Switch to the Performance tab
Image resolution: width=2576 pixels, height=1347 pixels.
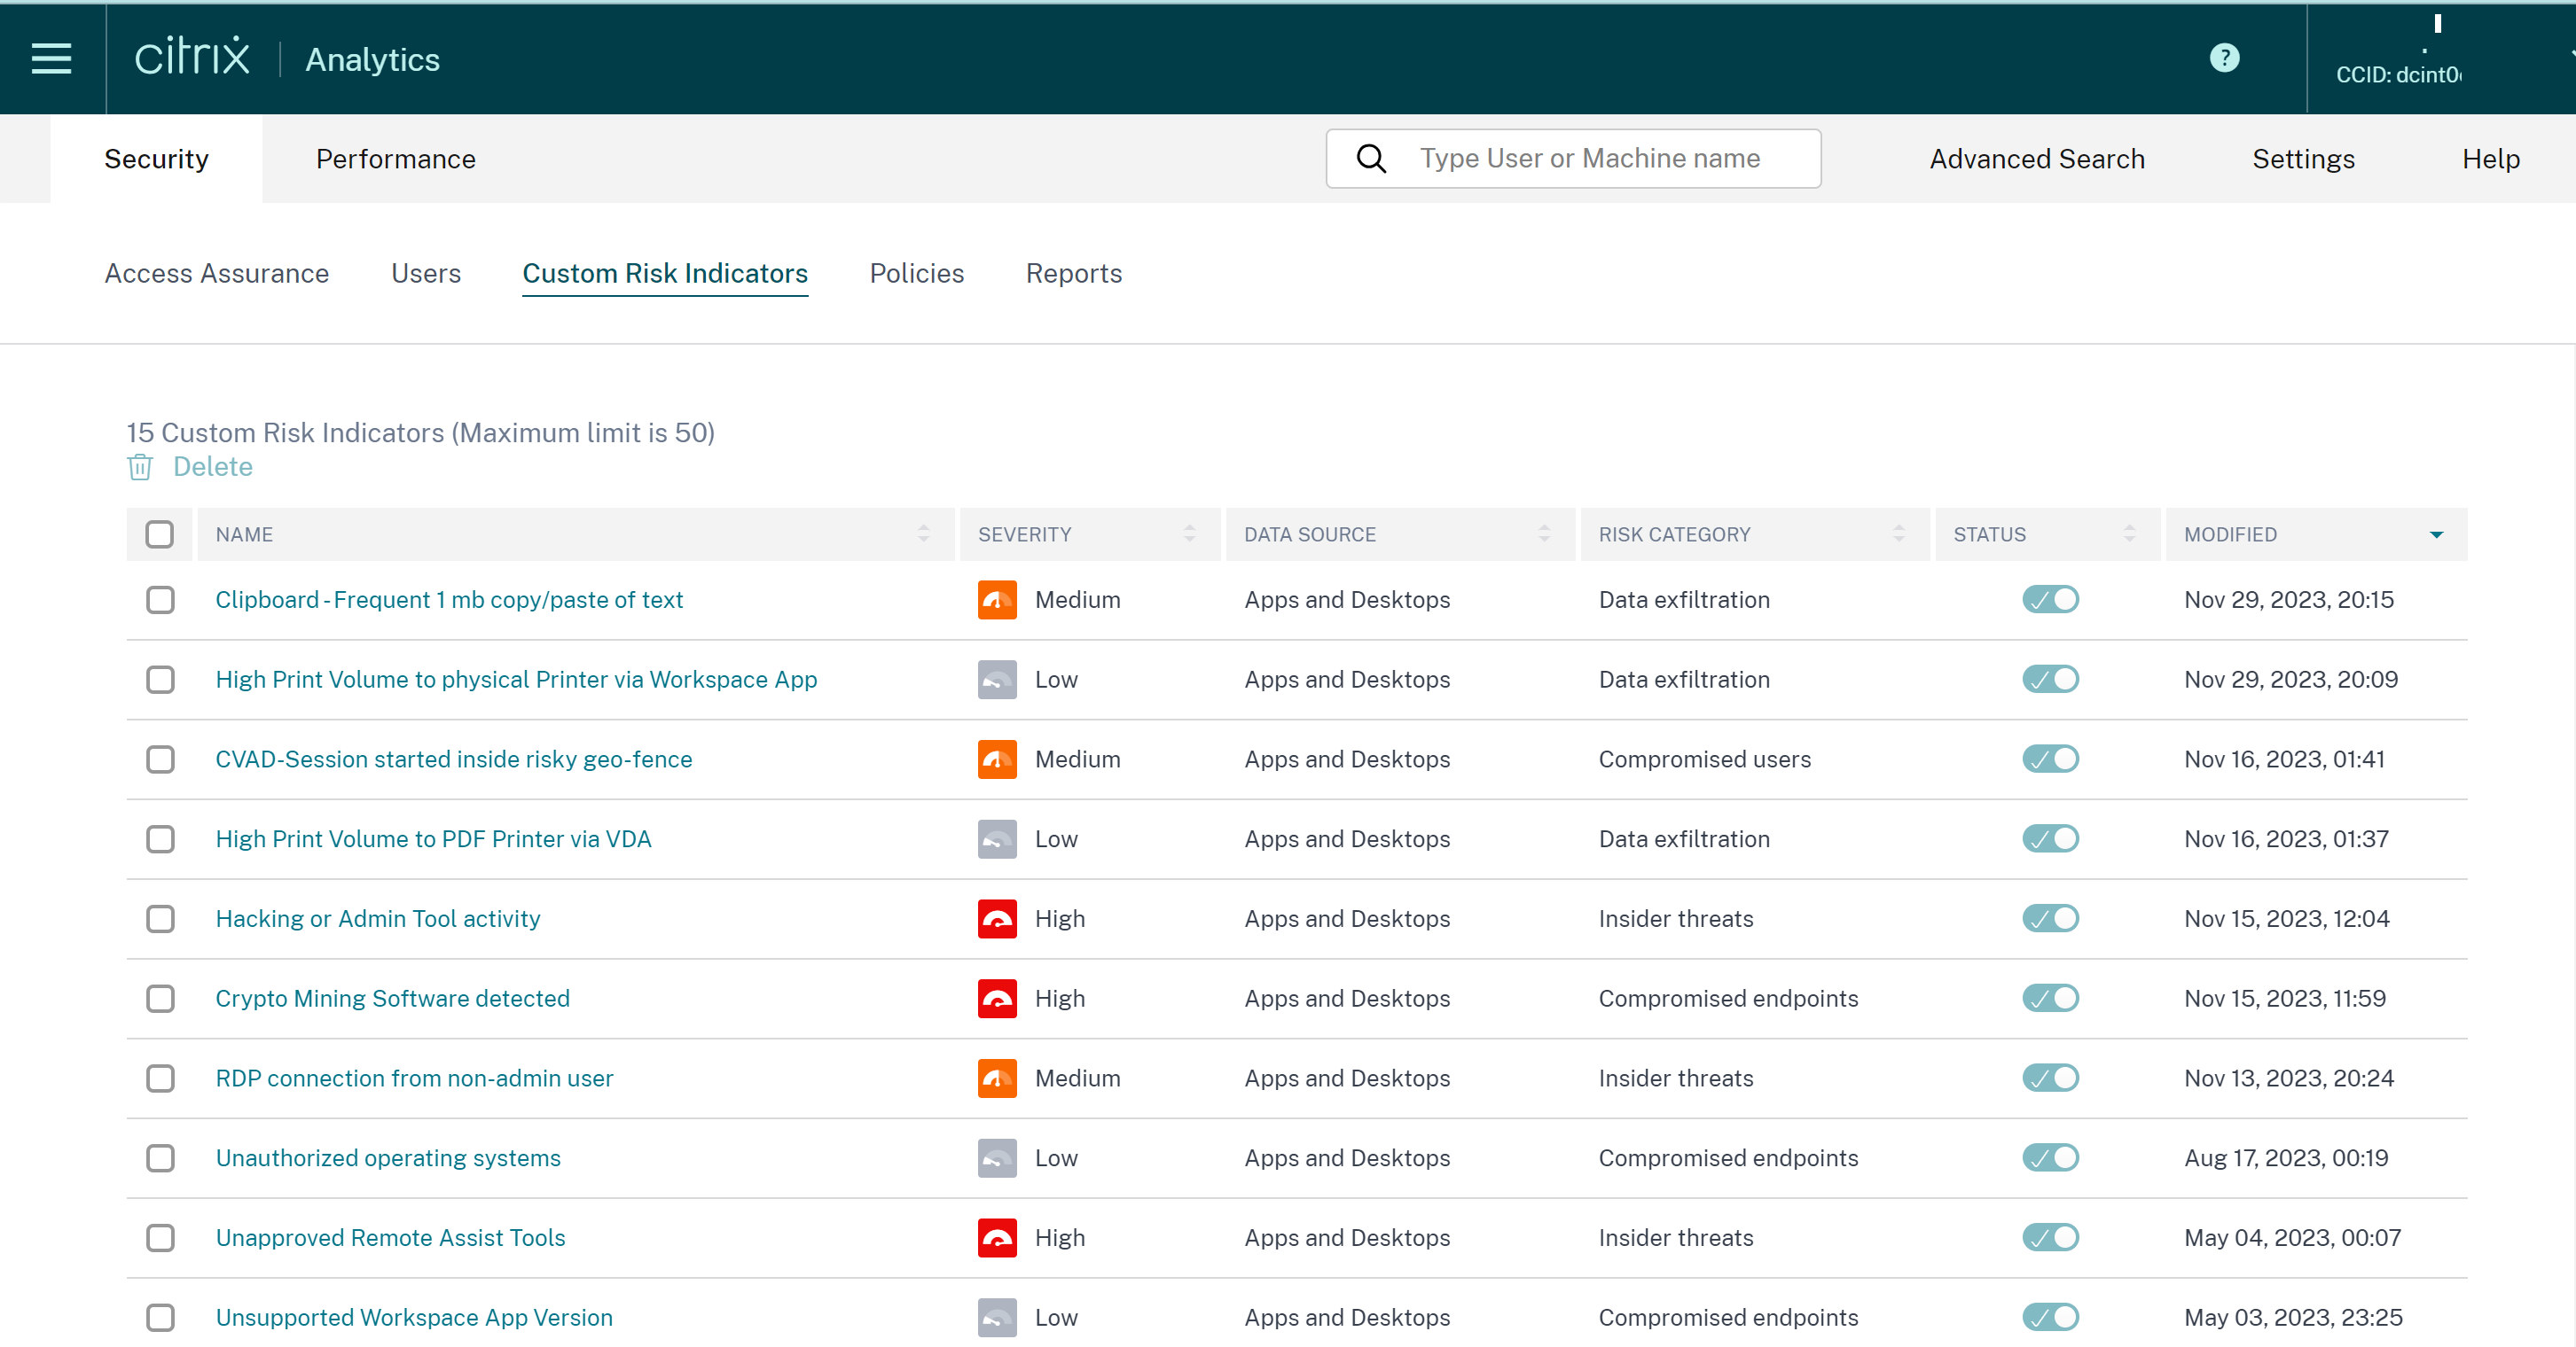(395, 159)
